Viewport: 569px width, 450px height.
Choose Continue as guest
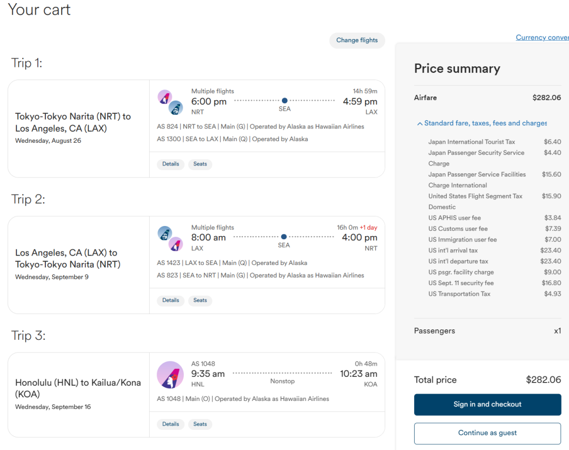point(487,433)
